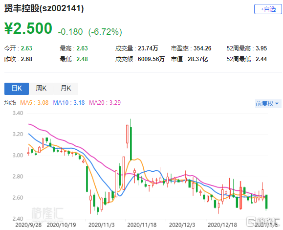Click the MA10 : 3.18 indicator label
The height and width of the screenshot is (230, 283).
click(69, 103)
